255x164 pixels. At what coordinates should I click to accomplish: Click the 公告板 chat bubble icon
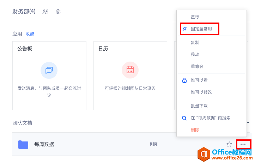pyautogui.click(x=49, y=70)
